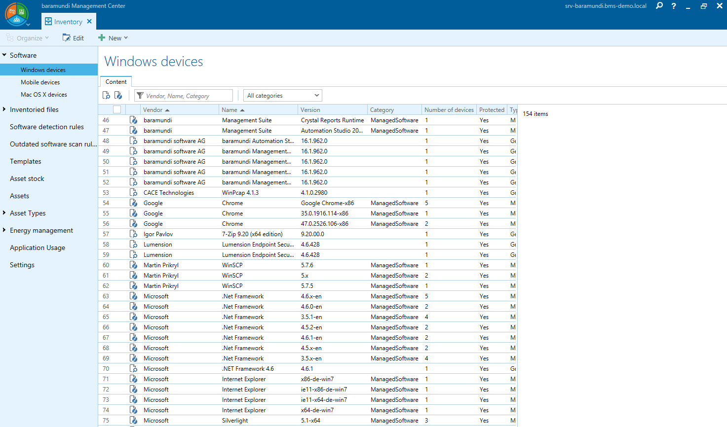Click the Edit button
Viewport: 727px width, 427px height.
74,38
